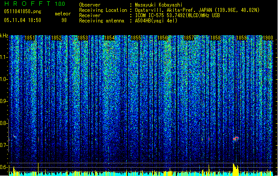Click the 1855 time marker
The height and width of the screenshot is (176, 278).
point(136,38)
